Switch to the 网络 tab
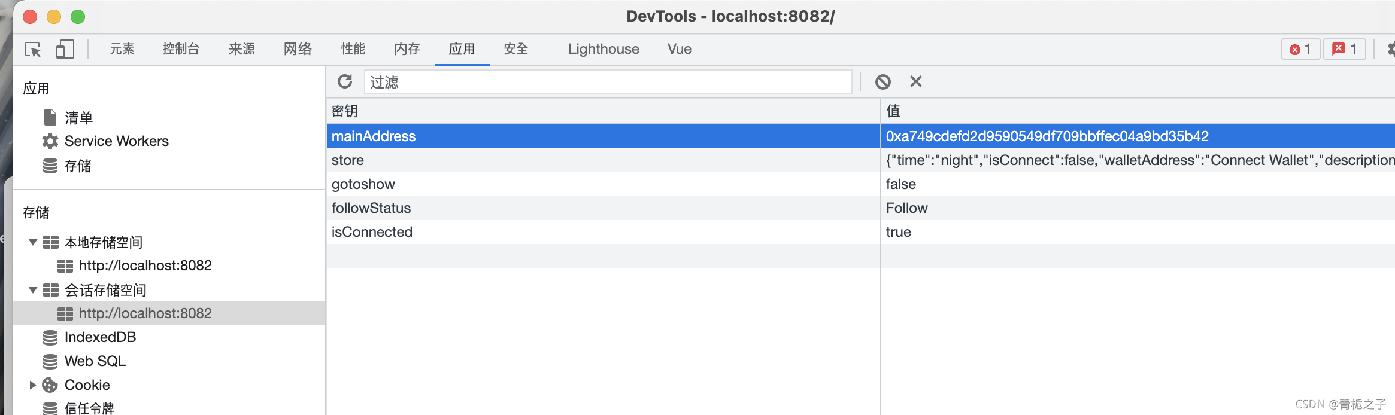The height and width of the screenshot is (415, 1395). coord(298,49)
